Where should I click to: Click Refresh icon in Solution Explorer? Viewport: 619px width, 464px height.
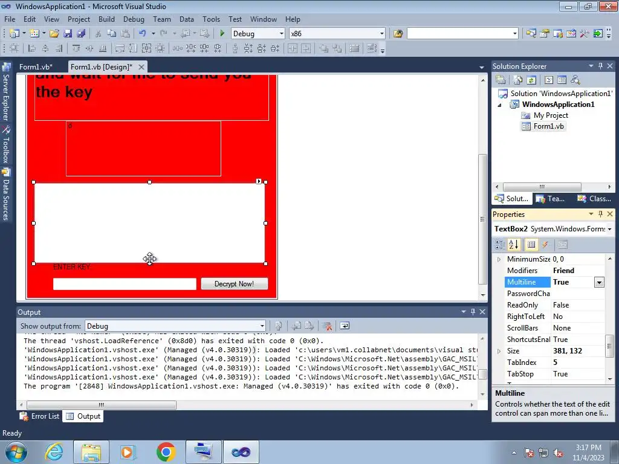point(531,80)
